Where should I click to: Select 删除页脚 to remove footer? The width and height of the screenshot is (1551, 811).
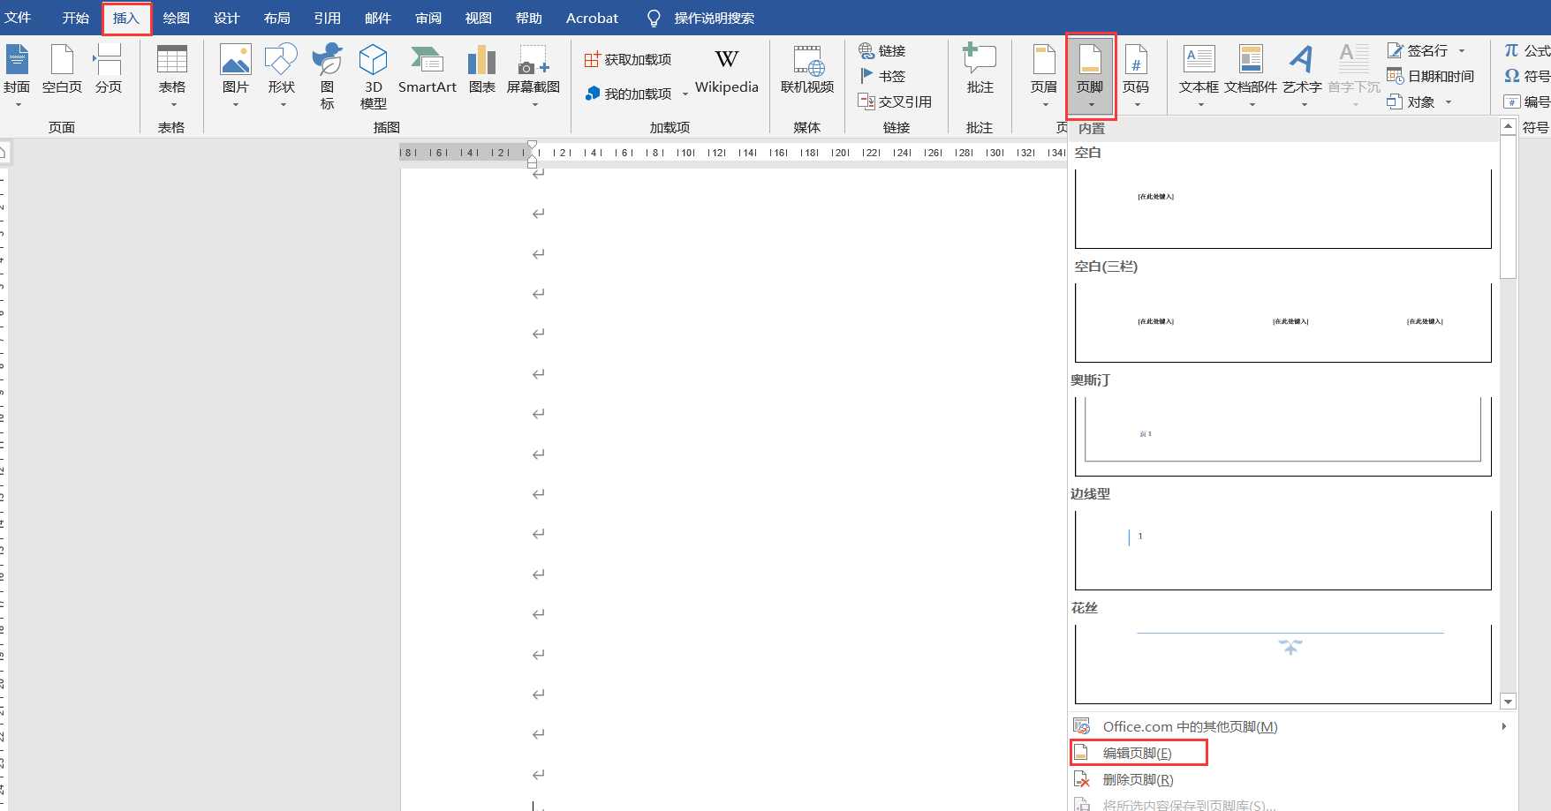coord(1137,779)
